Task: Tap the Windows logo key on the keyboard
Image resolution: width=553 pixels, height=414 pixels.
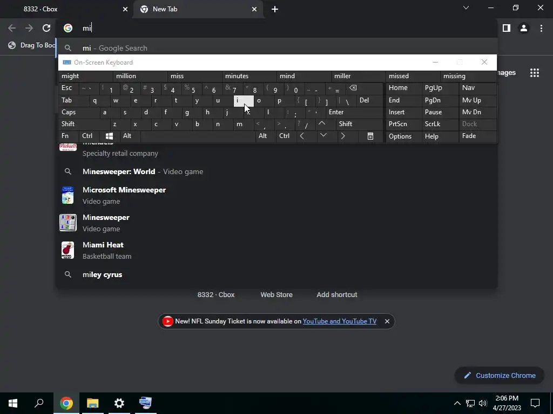Action: tap(109, 136)
